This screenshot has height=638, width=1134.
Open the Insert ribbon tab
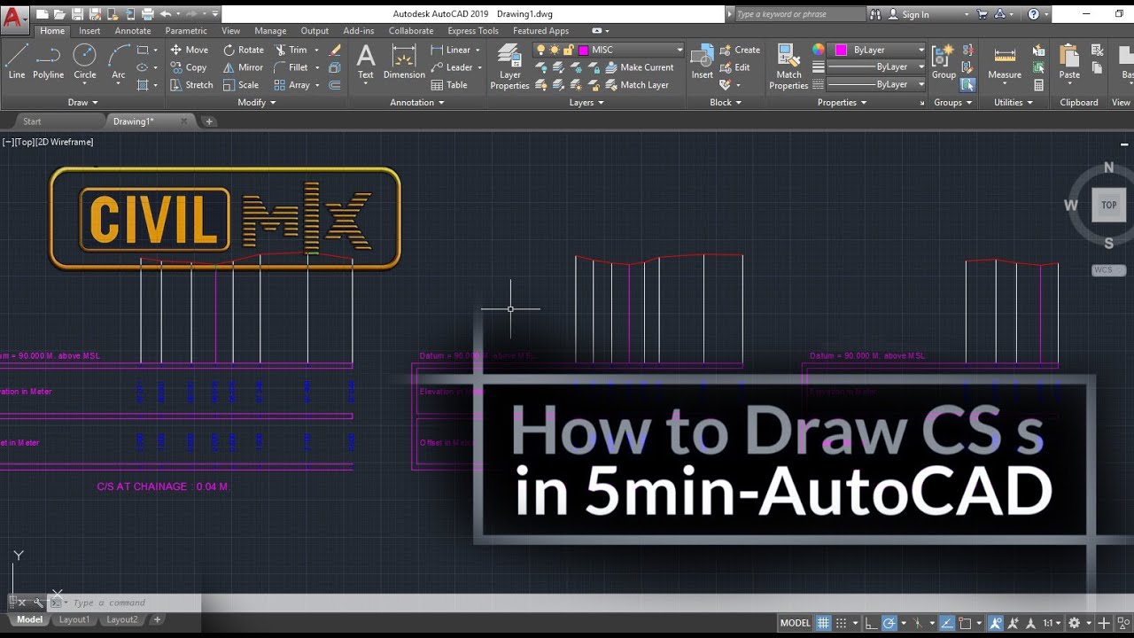click(89, 31)
